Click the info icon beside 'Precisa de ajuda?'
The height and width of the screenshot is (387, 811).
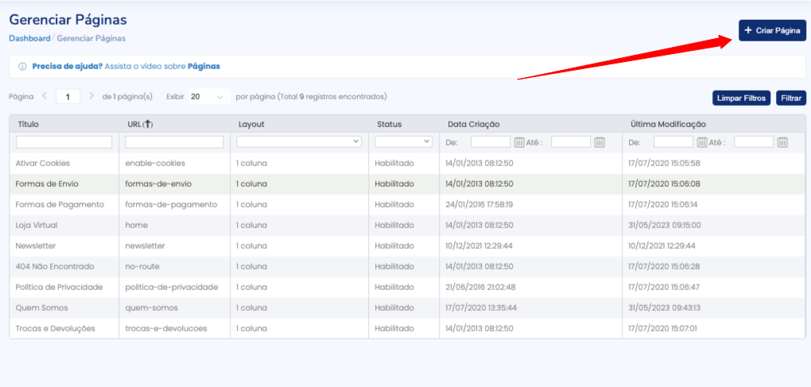(21, 67)
